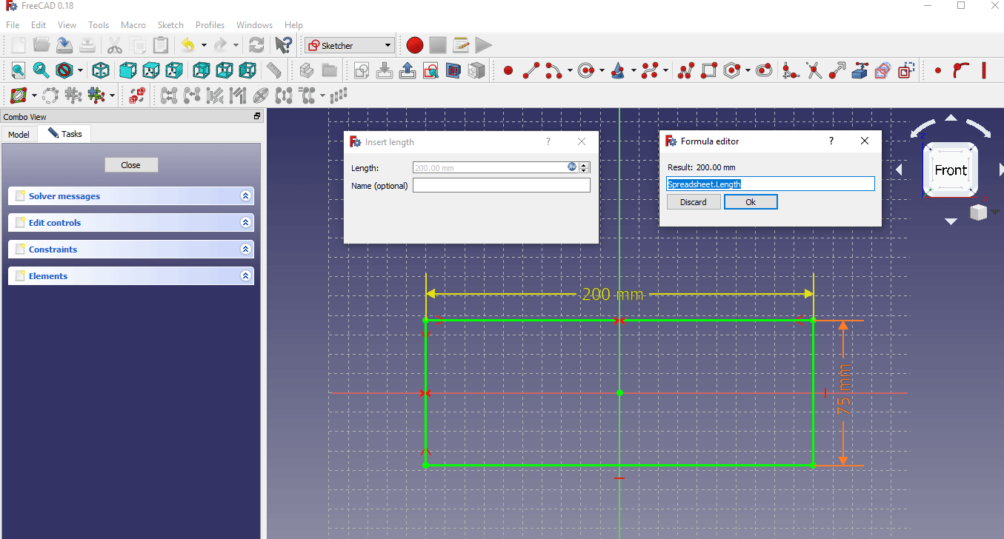Float the Combo View panel
This screenshot has width=1004, height=539.
[257, 116]
